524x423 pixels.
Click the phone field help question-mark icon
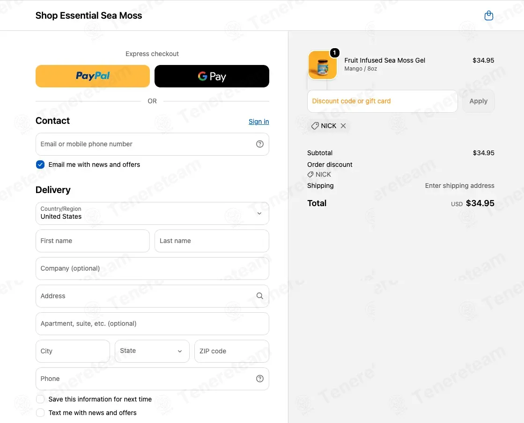click(260, 379)
